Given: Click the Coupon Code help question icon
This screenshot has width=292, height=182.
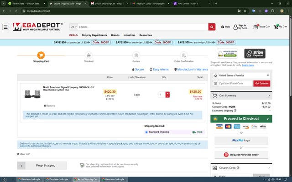Looking at the screenshot, I should pyautogui.click(x=238, y=168).
